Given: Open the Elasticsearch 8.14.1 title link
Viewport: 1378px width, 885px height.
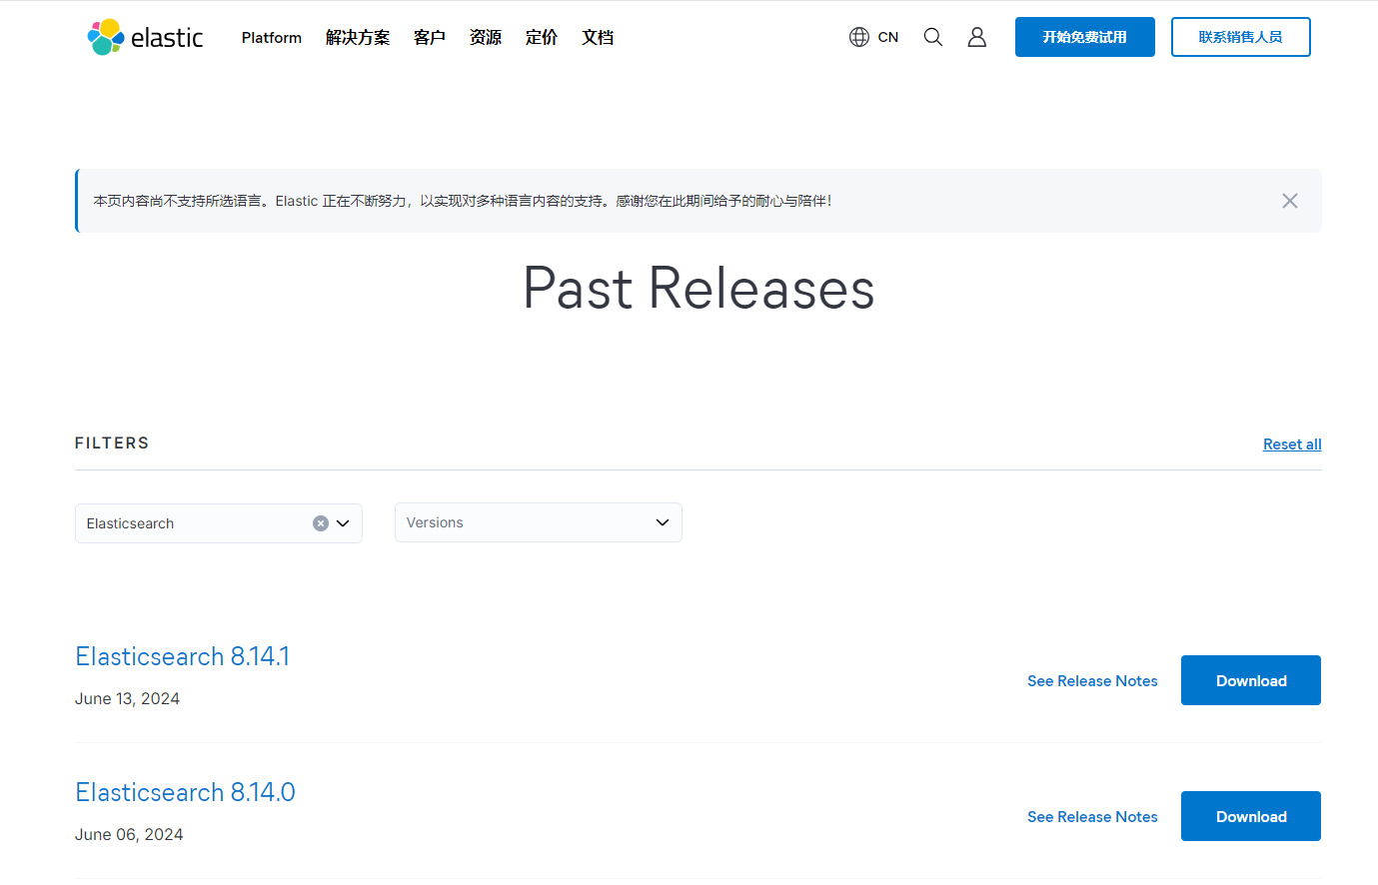Looking at the screenshot, I should click(183, 656).
